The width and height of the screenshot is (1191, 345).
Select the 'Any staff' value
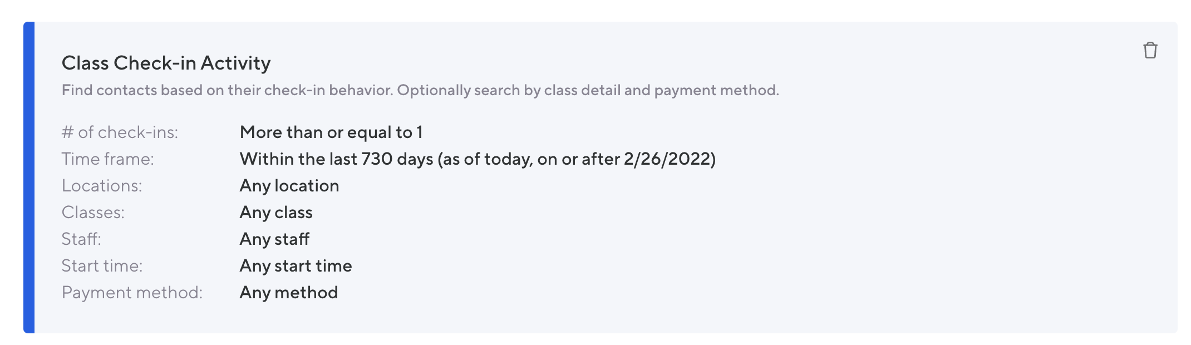click(274, 239)
